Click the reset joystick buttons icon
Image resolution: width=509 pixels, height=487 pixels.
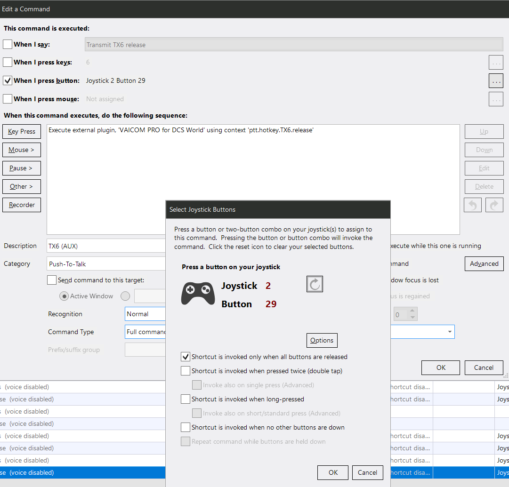pyautogui.click(x=315, y=284)
